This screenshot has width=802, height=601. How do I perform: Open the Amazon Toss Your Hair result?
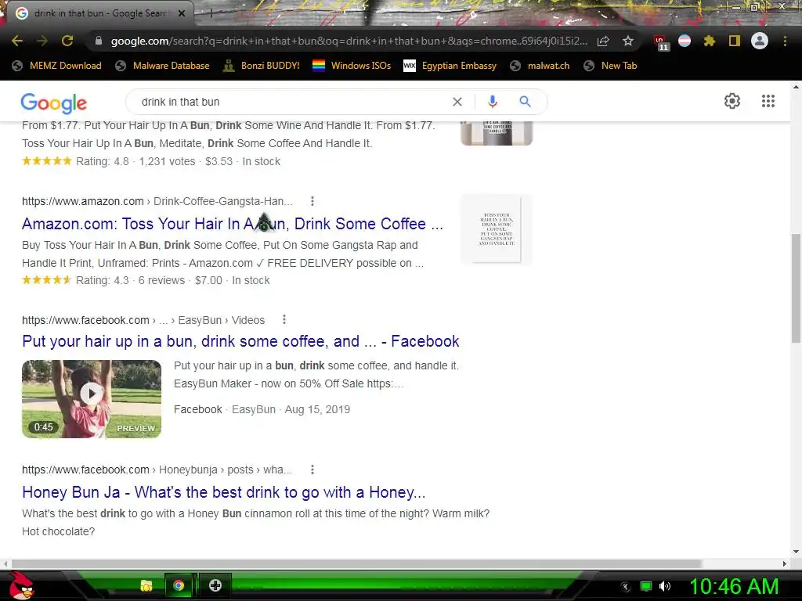click(232, 224)
